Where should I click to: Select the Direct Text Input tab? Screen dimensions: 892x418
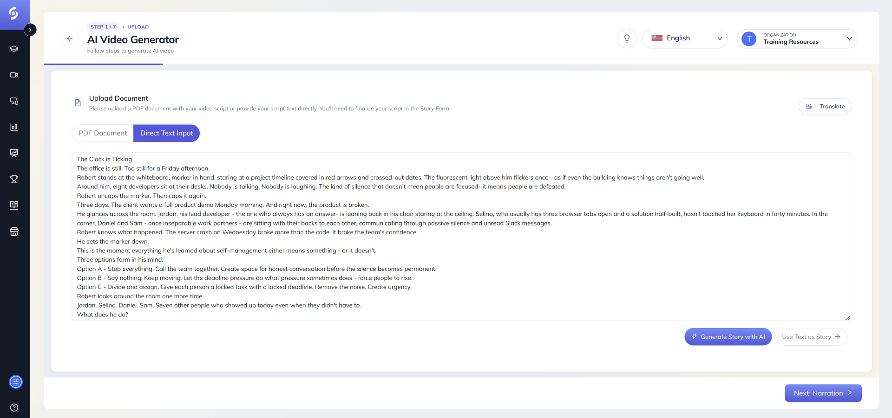point(166,133)
